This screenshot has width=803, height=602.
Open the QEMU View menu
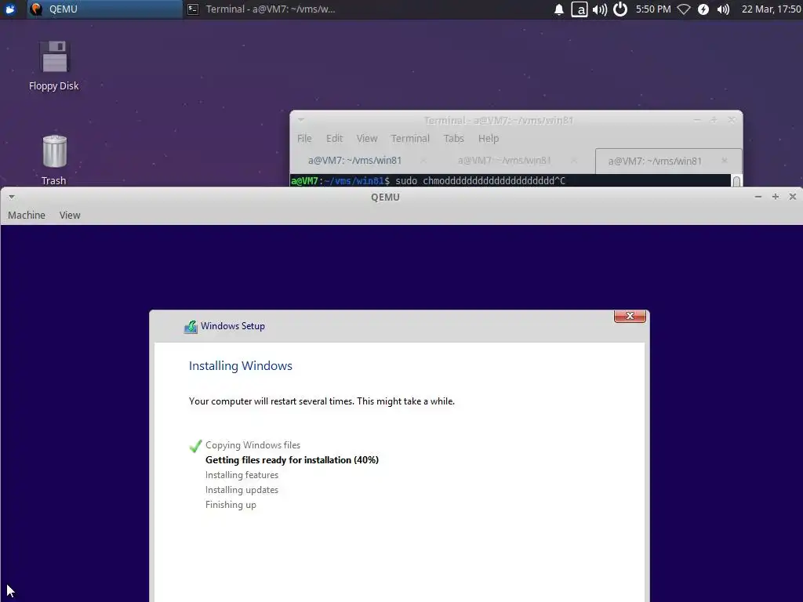70,216
